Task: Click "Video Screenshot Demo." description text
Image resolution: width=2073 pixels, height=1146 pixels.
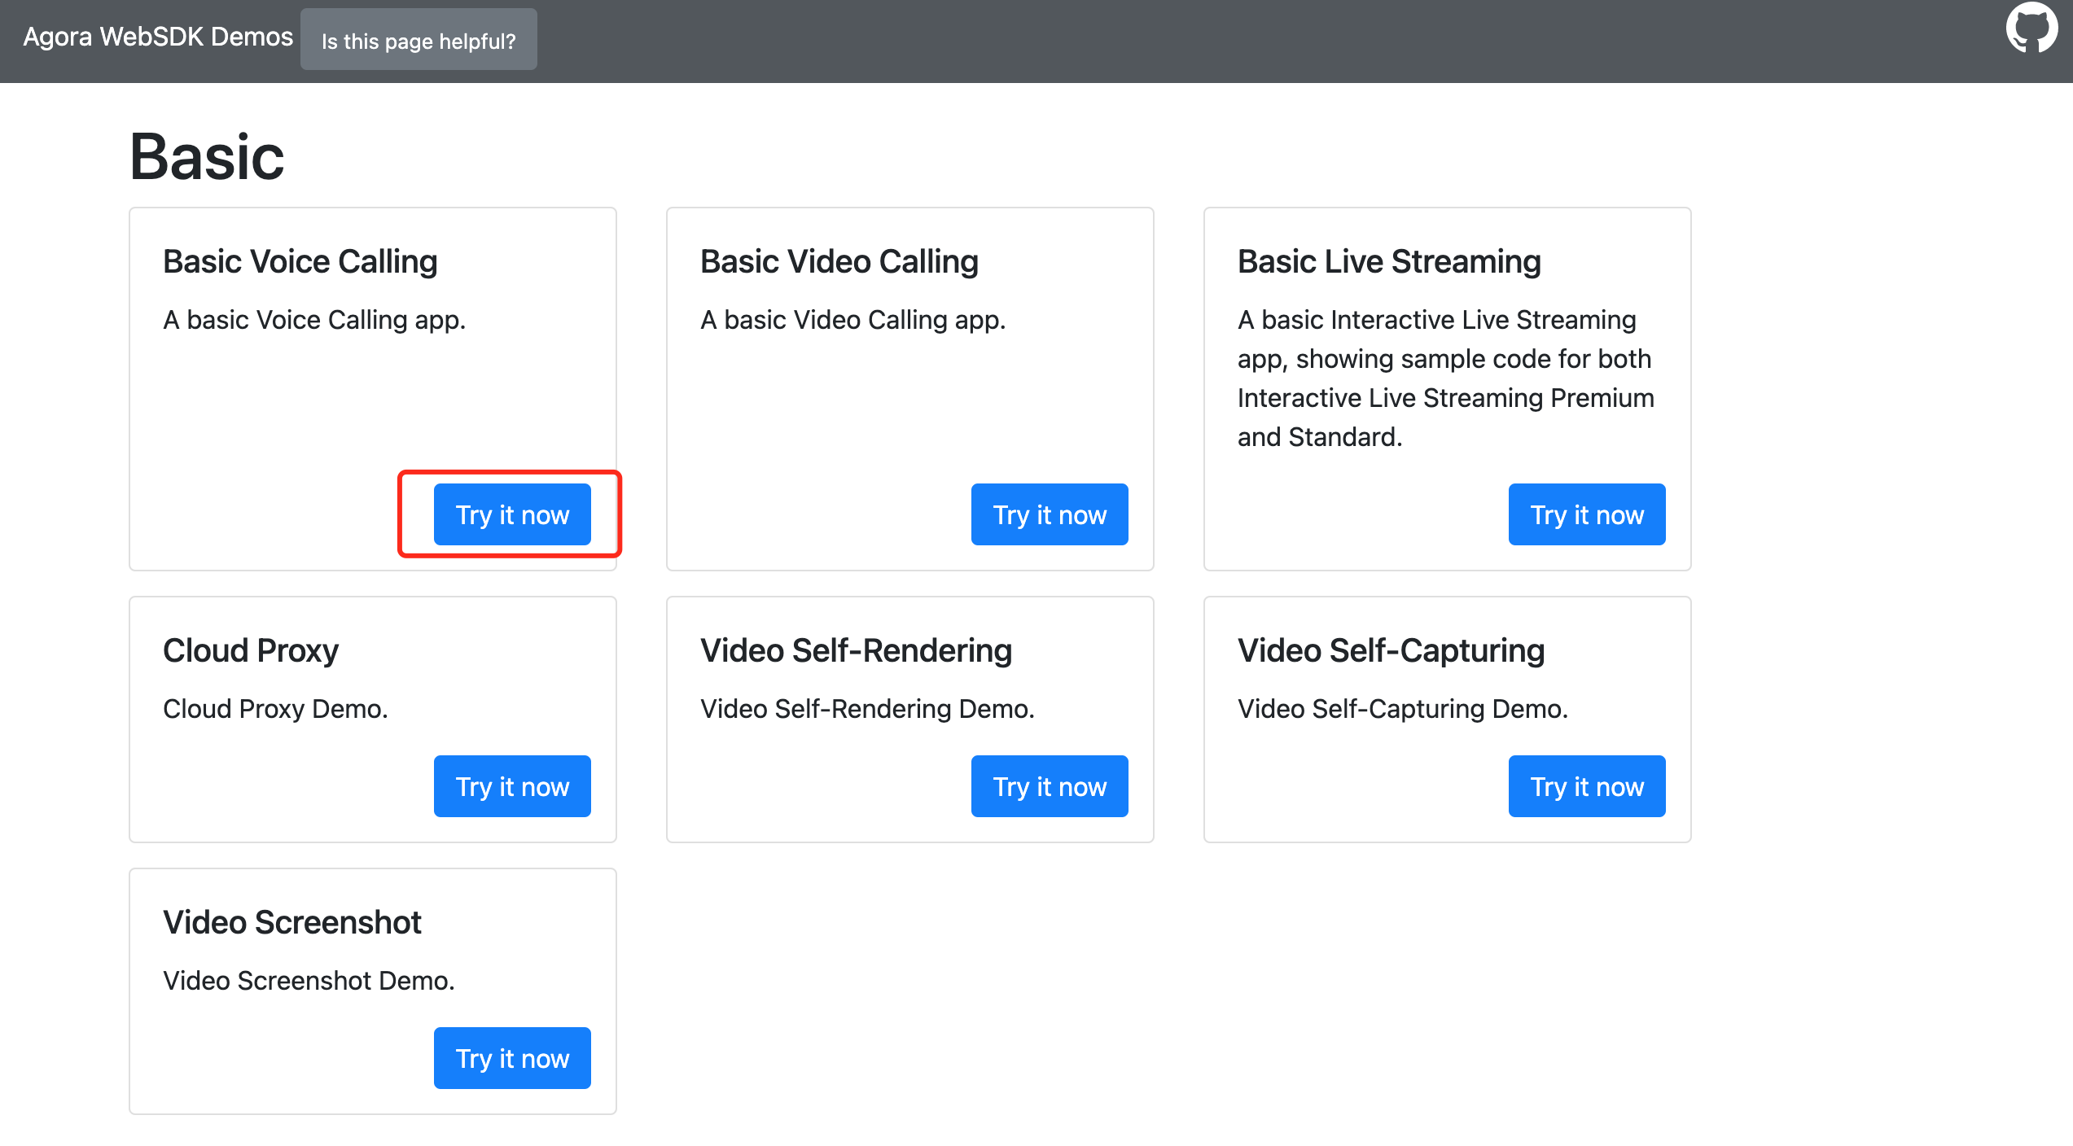Action: click(x=309, y=981)
